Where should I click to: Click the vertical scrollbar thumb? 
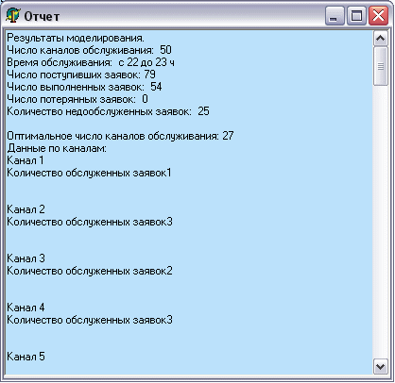point(381,66)
